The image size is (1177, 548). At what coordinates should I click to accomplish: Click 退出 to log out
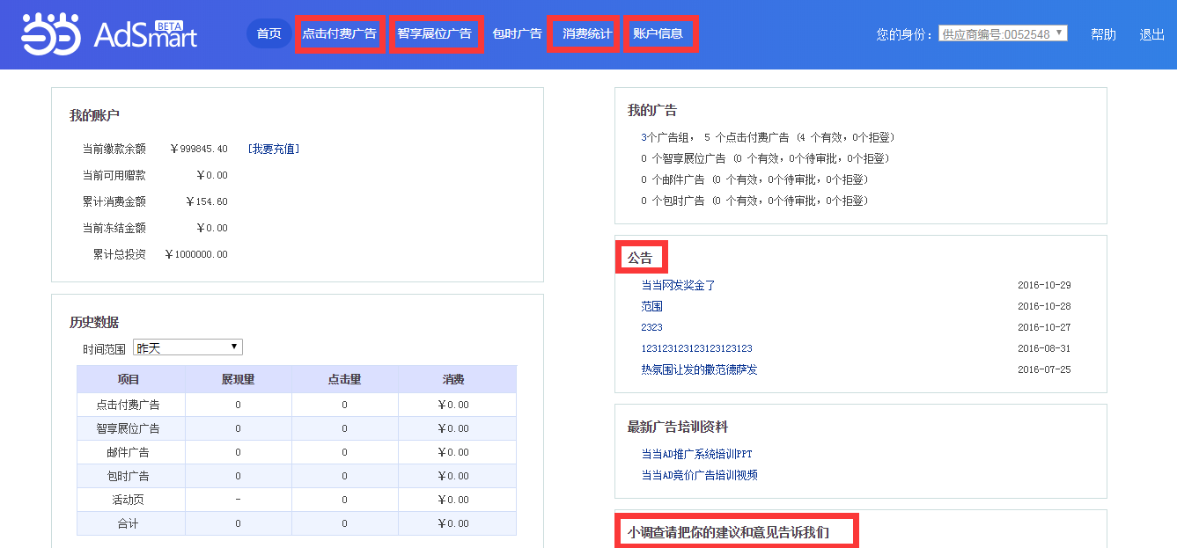tap(1151, 34)
